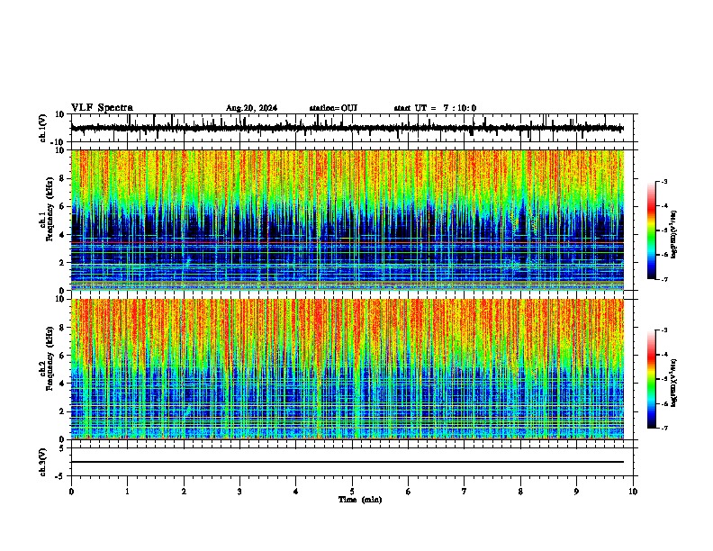713x551 pixels.
Task: Click the ch.1 spectrogram panel
Action: tap(347, 220)
